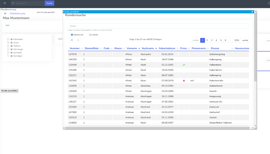The image size is (270, 154).
Task: Click the Schmuck folder icon
Action: point(11,53)
